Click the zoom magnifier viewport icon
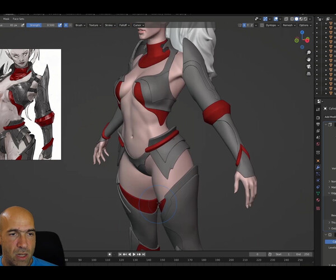The width and height of the screenshot is (336, 280). click(x=309, y=53)
